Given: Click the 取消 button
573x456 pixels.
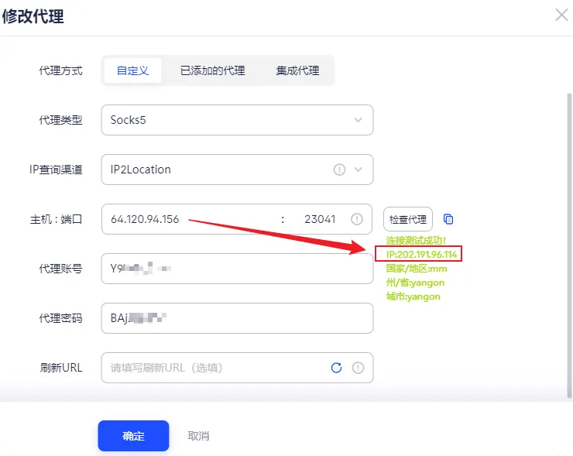Looking at the screenshot, I should [198, 436].
